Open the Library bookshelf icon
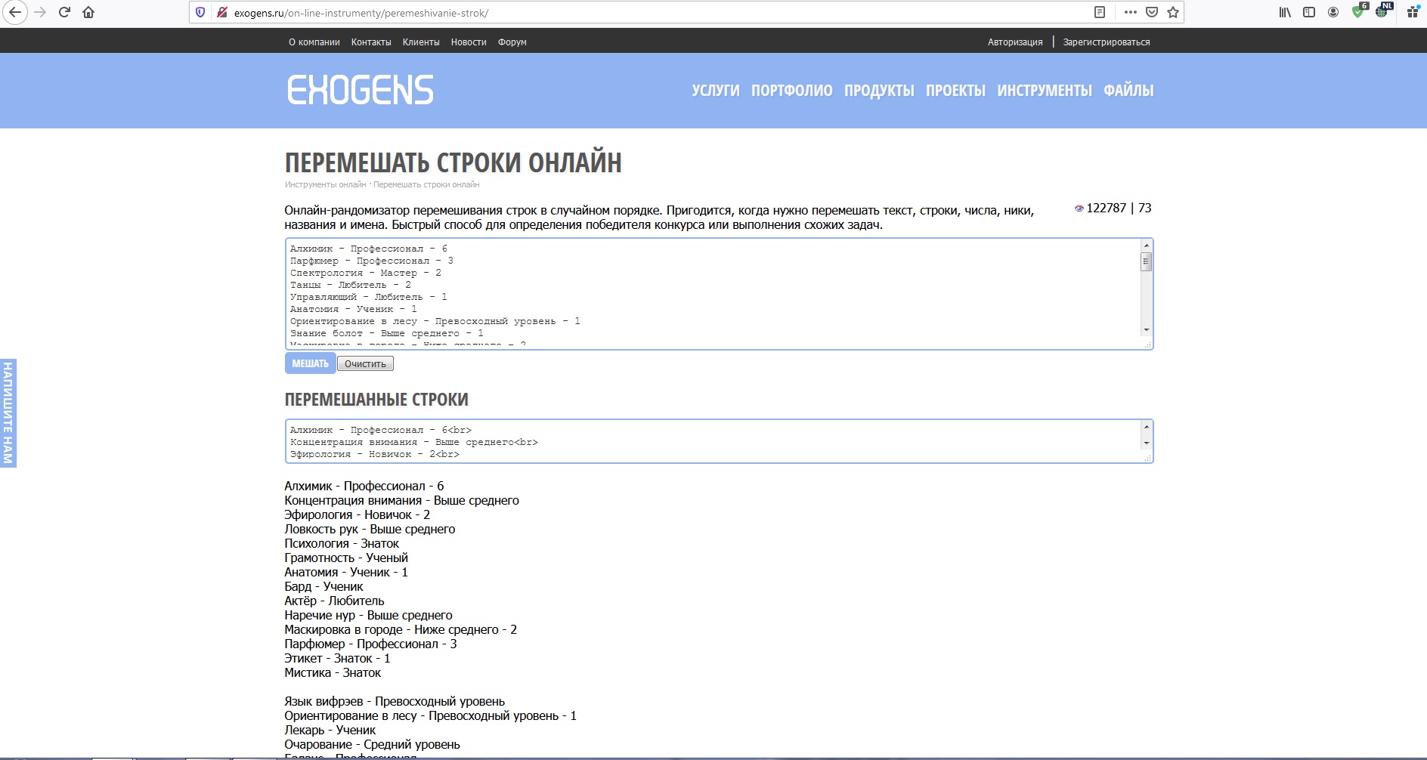This screenshot has height=760, width=1427. point(1285,12)
